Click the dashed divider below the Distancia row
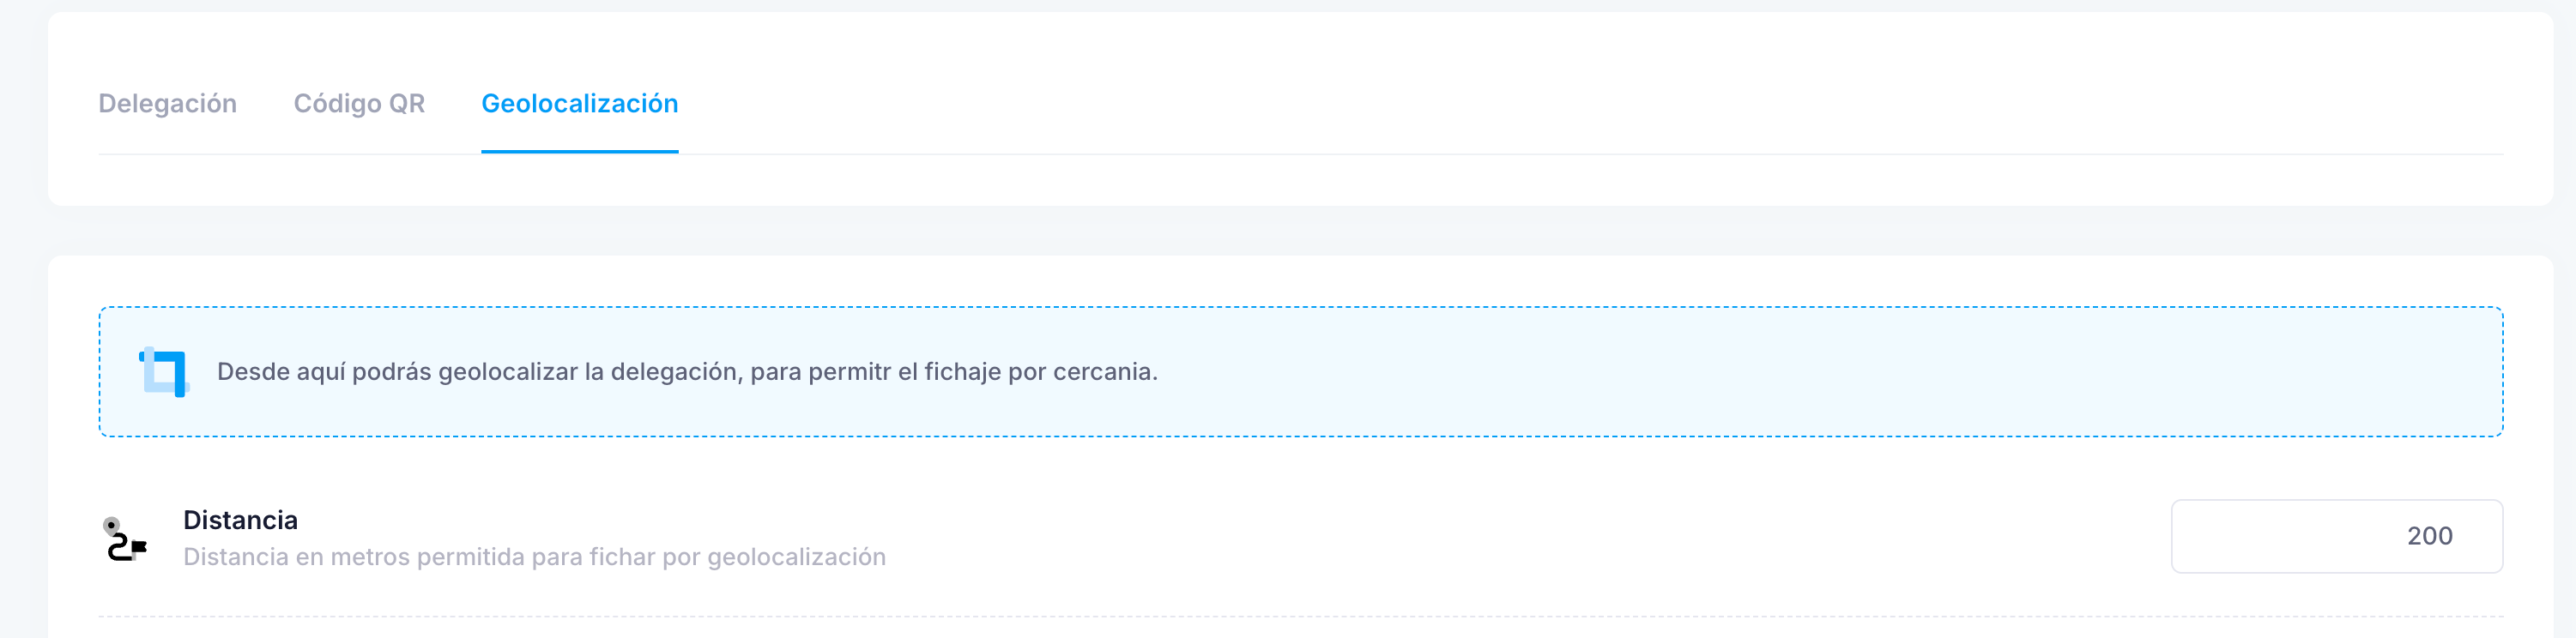 click(1300, 617)
